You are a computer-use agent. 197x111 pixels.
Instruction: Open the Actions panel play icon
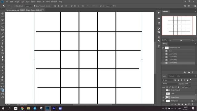pyautogui.click(x=159, y=13)
